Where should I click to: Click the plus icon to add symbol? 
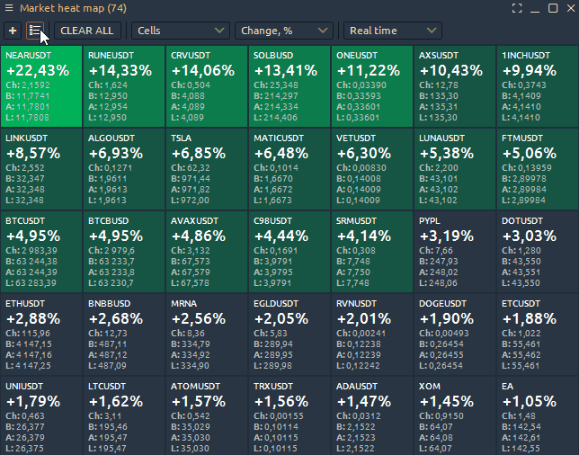pyautogui.click(x=13, y=31)
